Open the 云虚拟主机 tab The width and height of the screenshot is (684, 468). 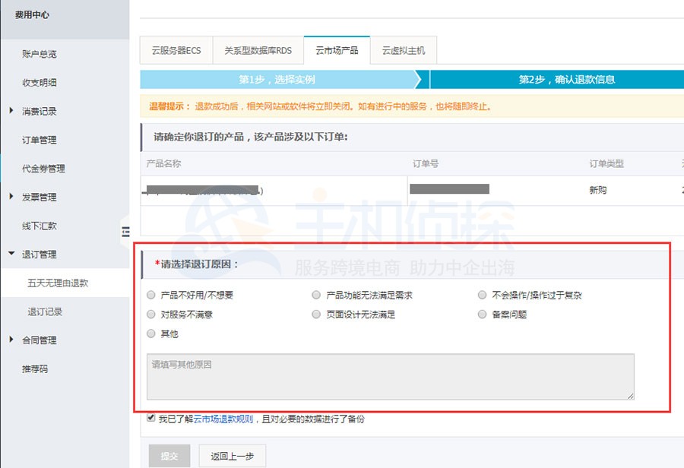403,50
